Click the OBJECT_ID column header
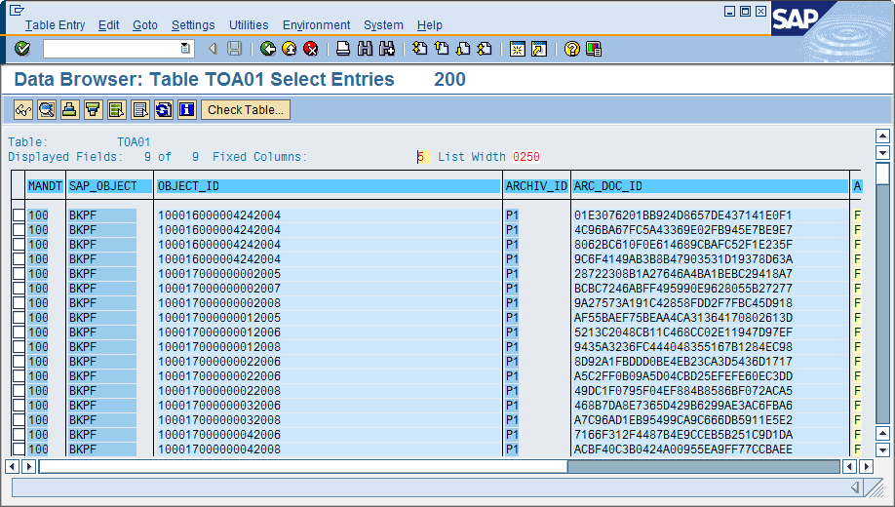This screenshot has width=895, height=507. click(327, 185)
